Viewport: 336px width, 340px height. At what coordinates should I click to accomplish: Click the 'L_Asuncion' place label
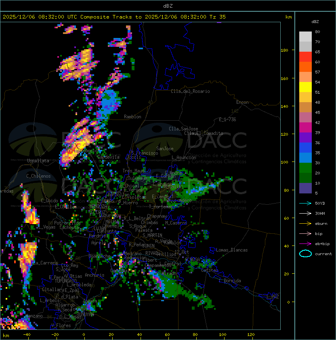tap(184, 157)
